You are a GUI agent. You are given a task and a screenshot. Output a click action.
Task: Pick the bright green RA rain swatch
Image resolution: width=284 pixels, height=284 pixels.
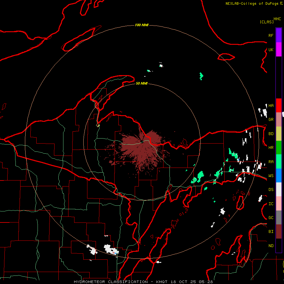click(x=279, y=162)
